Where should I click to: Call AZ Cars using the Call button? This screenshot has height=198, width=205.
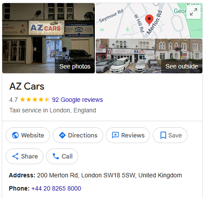pyautogui.click(x=62, y=156)
